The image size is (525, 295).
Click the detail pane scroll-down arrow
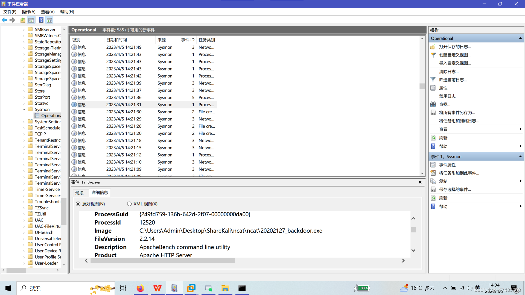point(413,250)
